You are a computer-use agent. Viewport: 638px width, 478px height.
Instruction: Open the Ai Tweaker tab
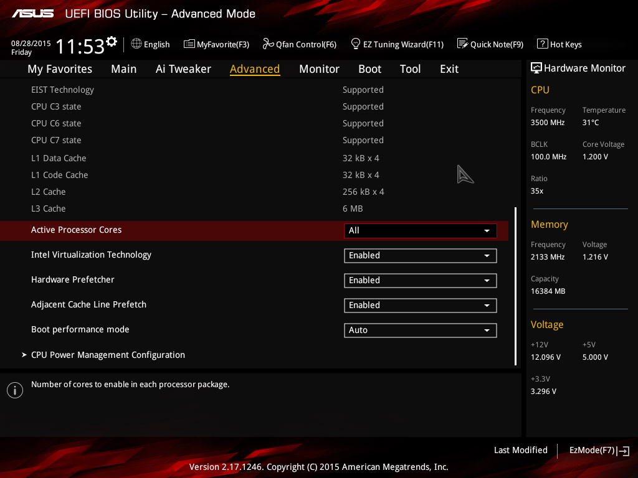pos(183,69)
